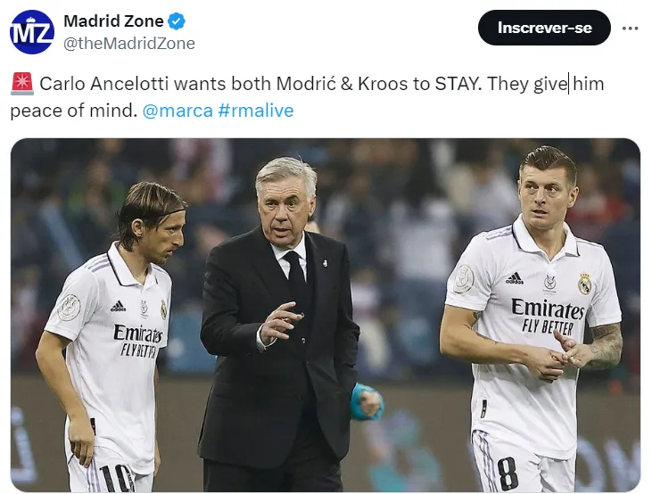Image resolution: width=652 pixels, height=494 pixels.
Task: Click the Emirates text on number 10's shirt
Action: [138, 333]
